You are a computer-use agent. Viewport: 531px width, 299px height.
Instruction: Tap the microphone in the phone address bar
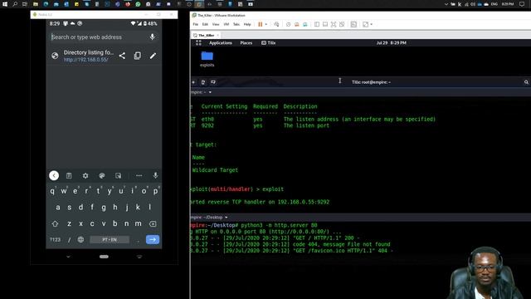tap(153, 37)
